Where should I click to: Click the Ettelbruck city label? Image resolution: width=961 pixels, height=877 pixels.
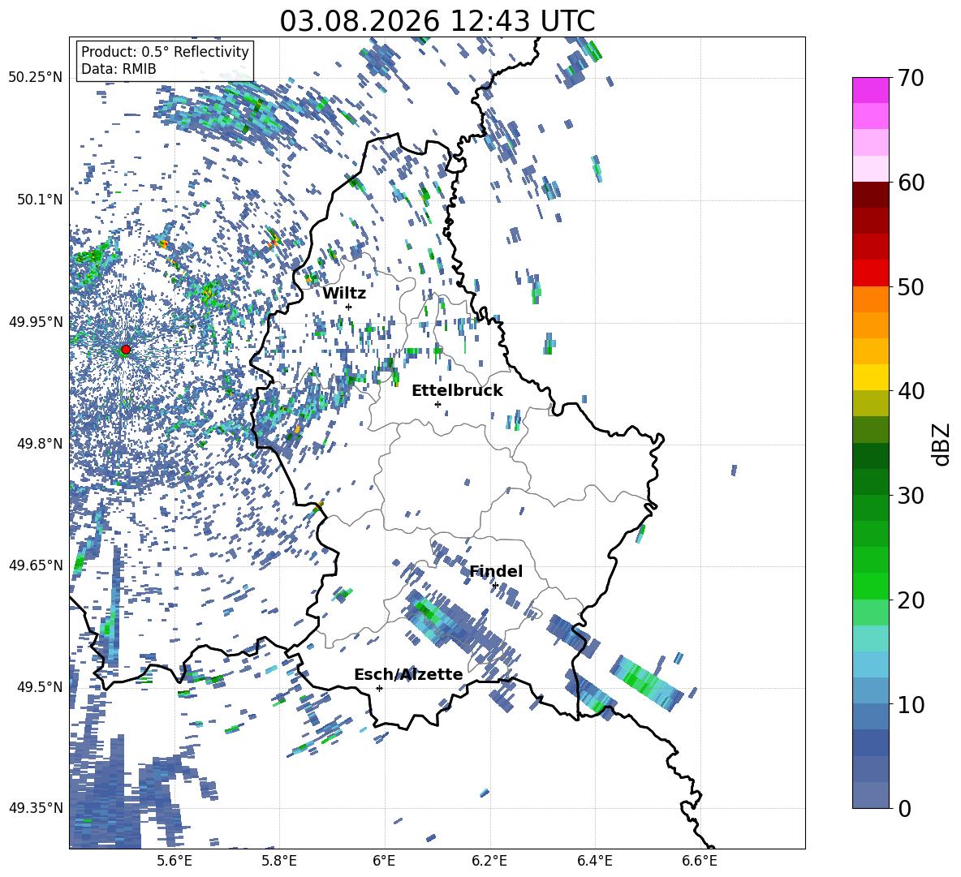(x=457, y=391)
